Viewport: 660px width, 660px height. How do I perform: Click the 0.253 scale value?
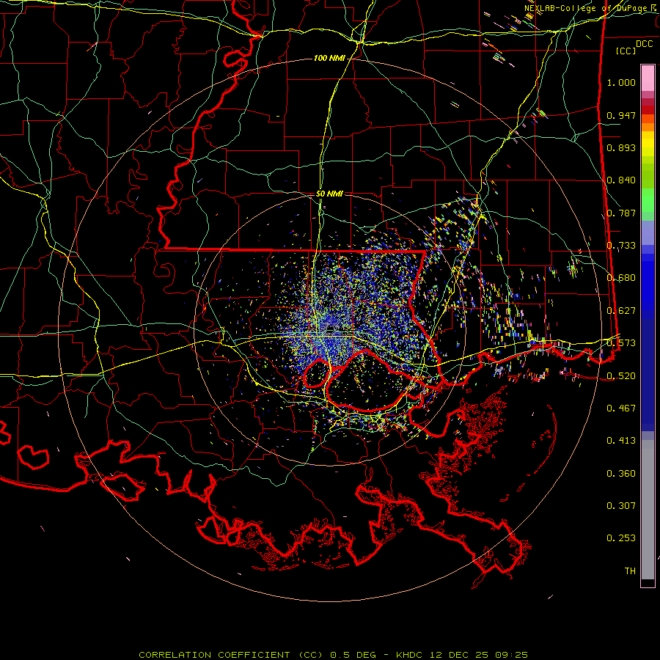(621, 538)
